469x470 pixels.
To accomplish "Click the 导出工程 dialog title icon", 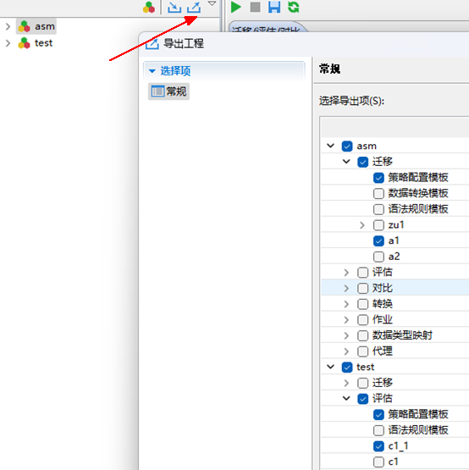I will [152, 44].
